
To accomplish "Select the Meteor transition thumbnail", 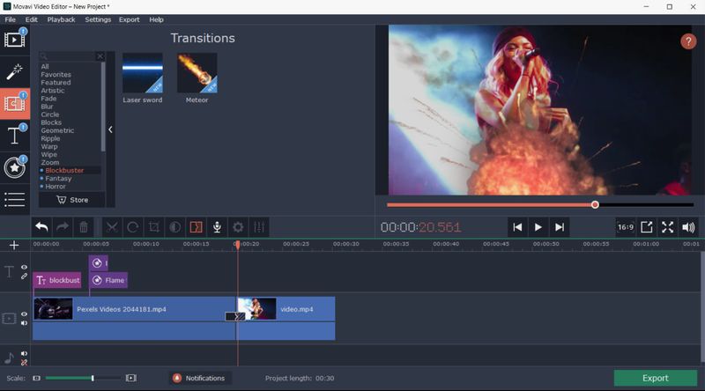I will [x=197, y=73].
